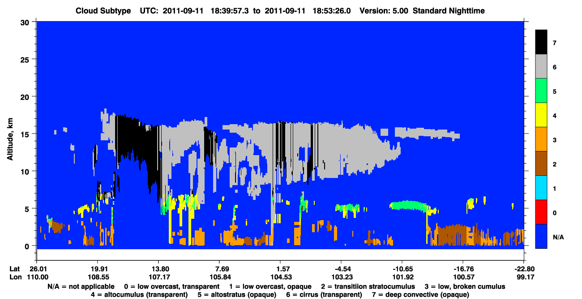Viewport: 582px width, 299px height.
Task: Click the orange color swatch labeled 3
Action: [541, 139]
